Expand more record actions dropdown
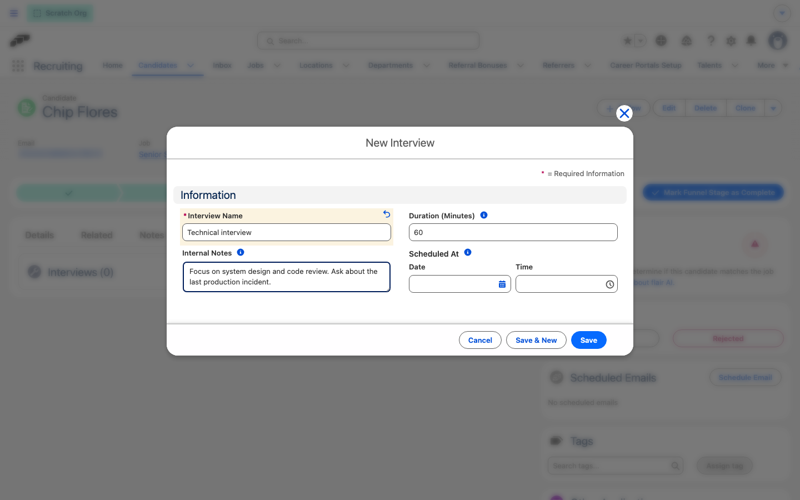Screen dimensions: 800x500 [773, 108]
